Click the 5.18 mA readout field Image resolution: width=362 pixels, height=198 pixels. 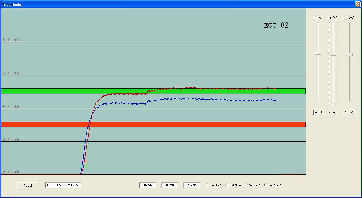[x=170, y=185]
